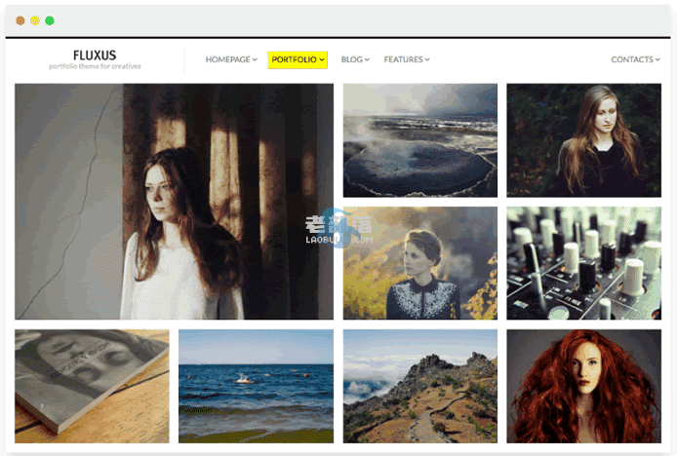Open the Homepage navigation menu
The image size is (677, 456).
point(231,59)
